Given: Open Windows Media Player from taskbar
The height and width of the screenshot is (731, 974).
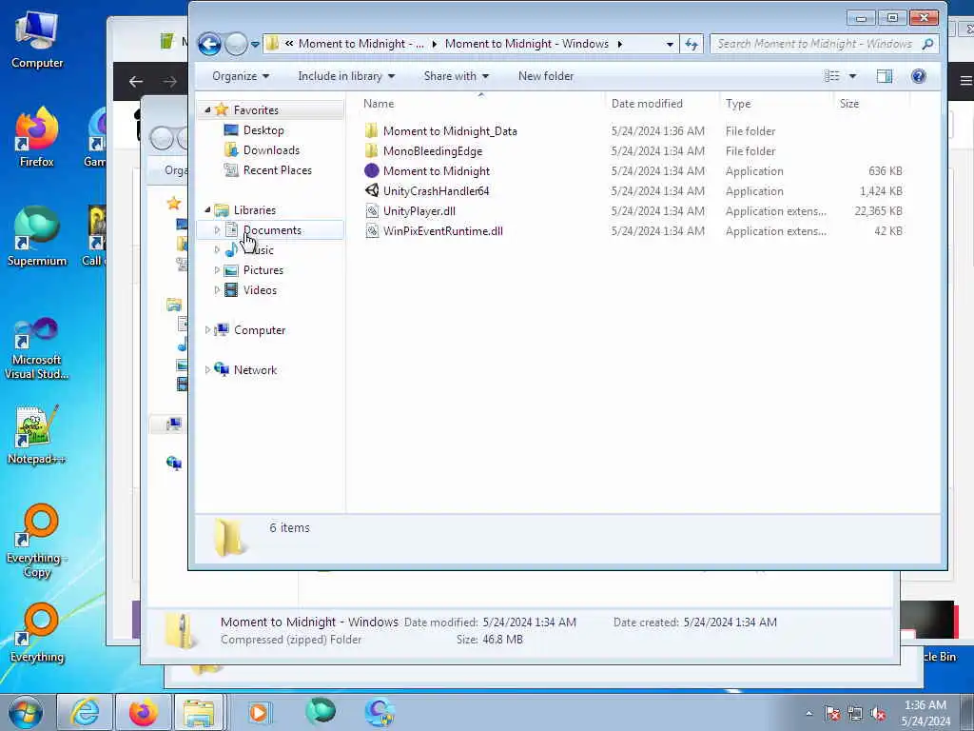Looking at the screenshot, I should coord(259,712).
